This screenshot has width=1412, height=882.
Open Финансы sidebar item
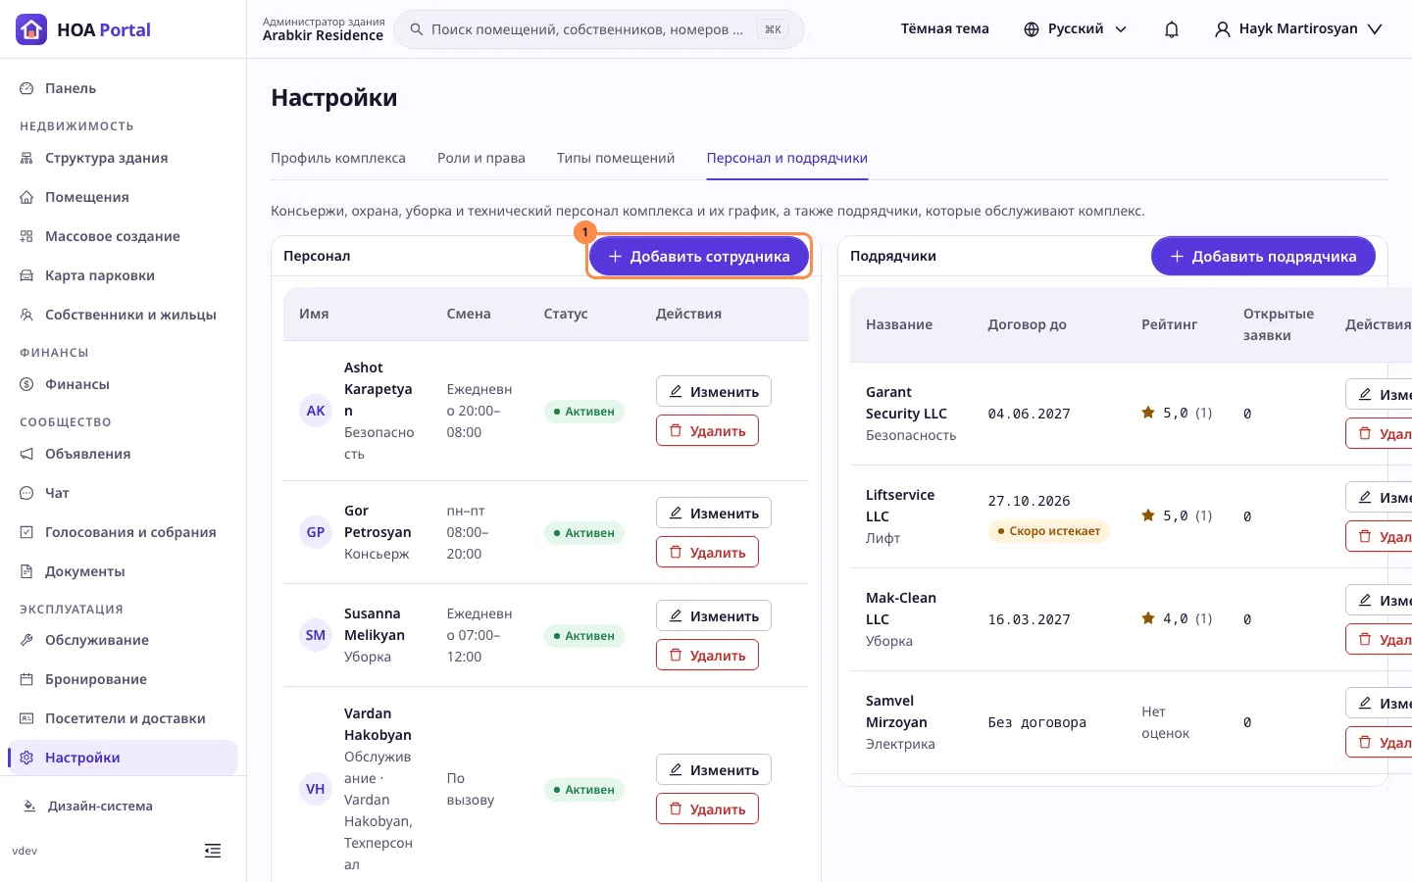pyautogui.click(x=123, y=384)
